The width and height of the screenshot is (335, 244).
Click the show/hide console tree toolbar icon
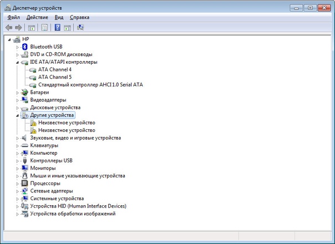click(x=32, y=28)
